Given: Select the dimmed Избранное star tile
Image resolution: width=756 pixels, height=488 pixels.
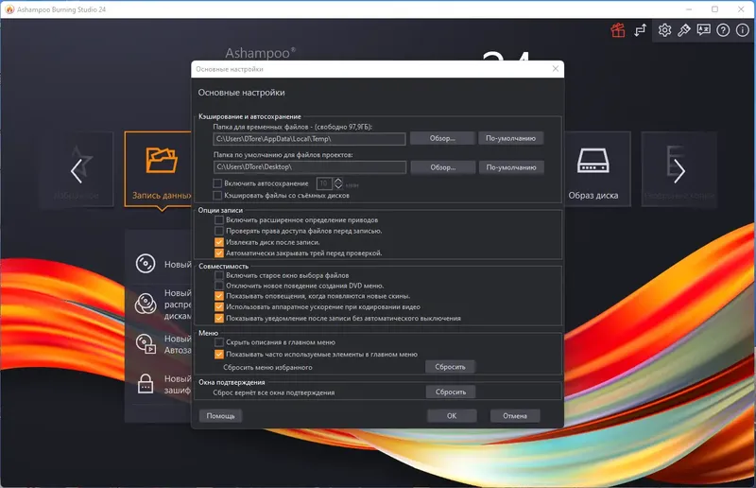Looking at the screenshot, I should [77, 169].
